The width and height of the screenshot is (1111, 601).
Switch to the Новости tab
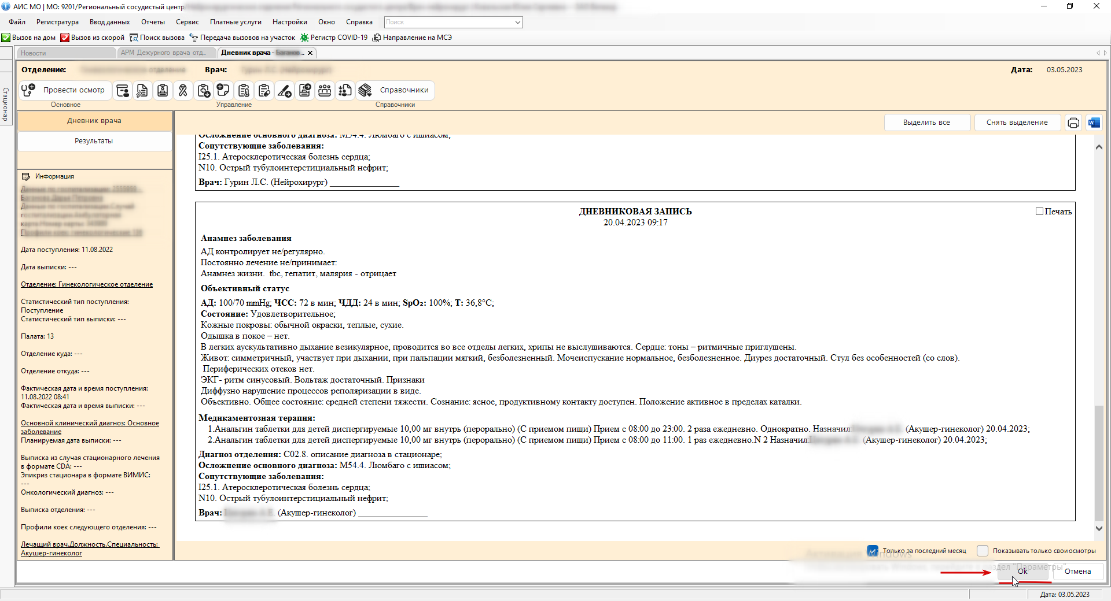[66, 53]
